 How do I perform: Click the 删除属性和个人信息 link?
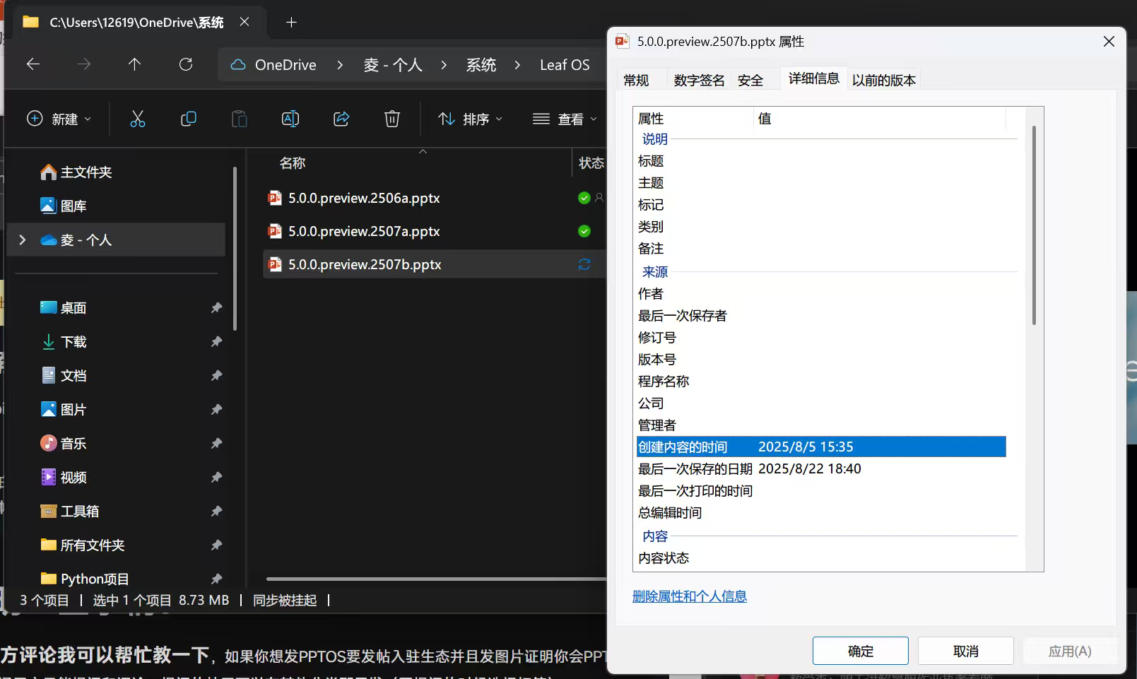pyautogui.click(x=690, y=596)
